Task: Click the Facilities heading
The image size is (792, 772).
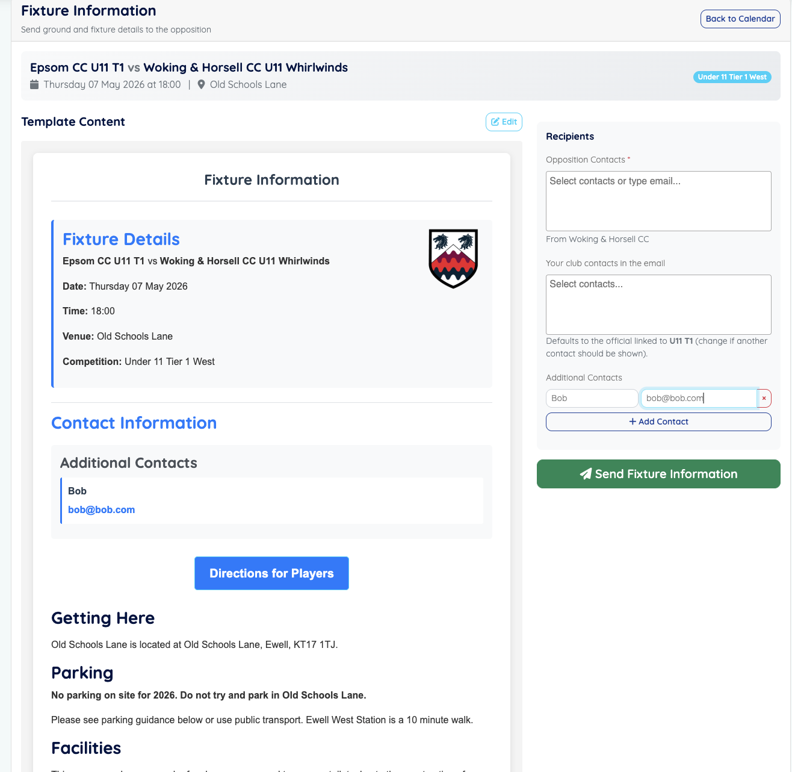Action: click(86, 748)
